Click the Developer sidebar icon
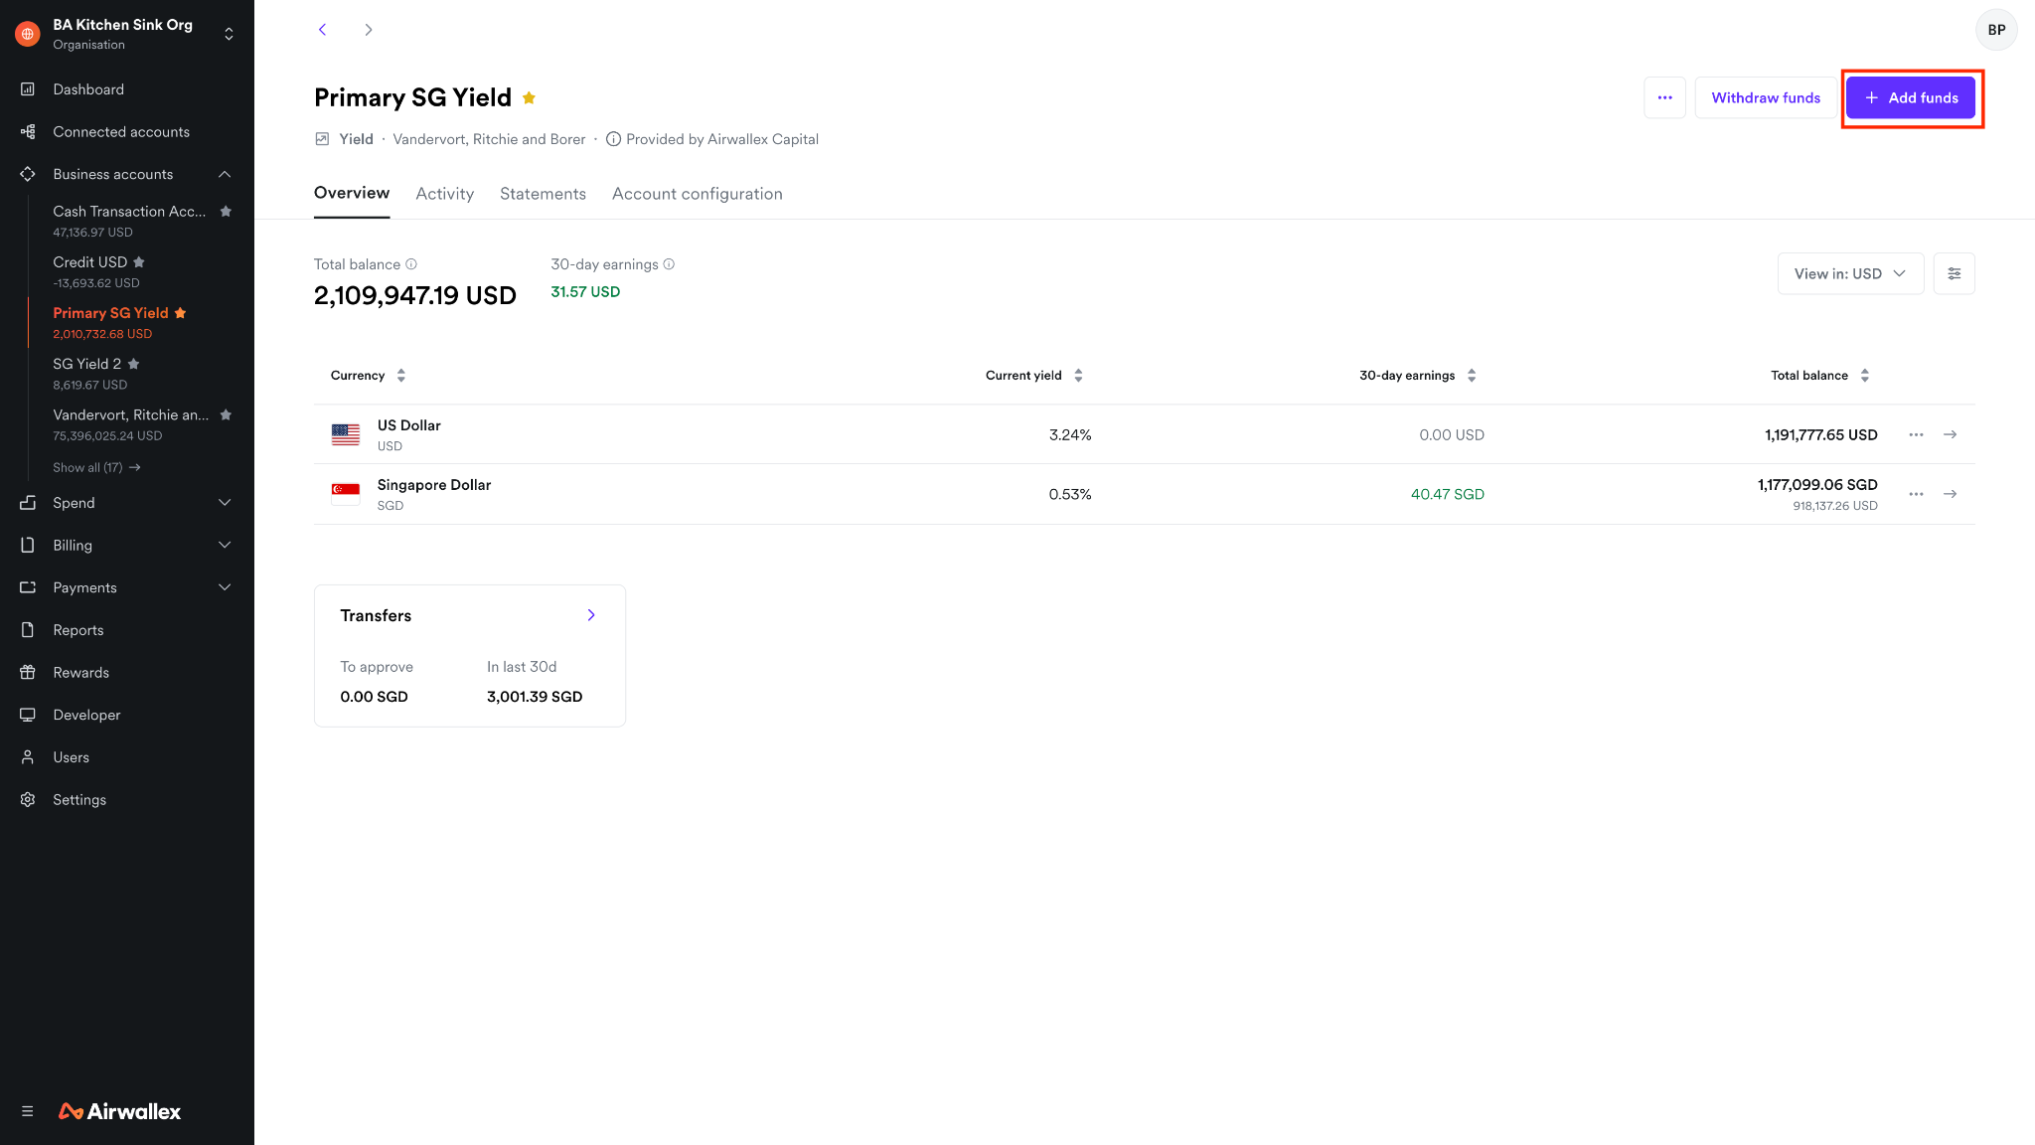This screenshot has width=2035, height=1145. click(x=28, y=715)
